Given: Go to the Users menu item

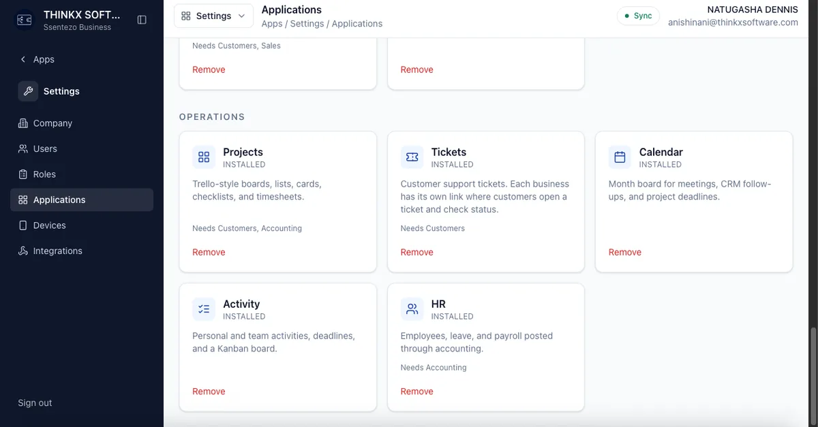Looking at the screenshot, I should coord(82,148).
